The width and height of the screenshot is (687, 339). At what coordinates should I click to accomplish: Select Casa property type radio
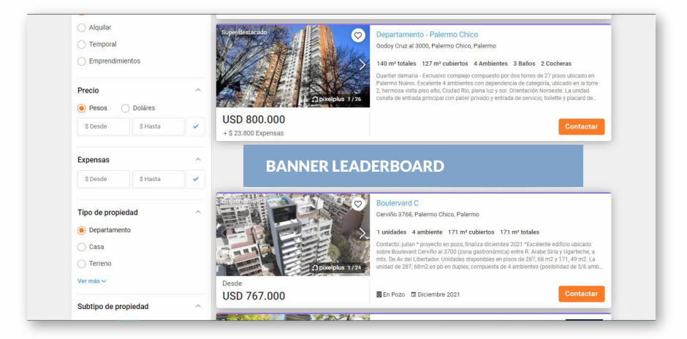tap(82, 247)
